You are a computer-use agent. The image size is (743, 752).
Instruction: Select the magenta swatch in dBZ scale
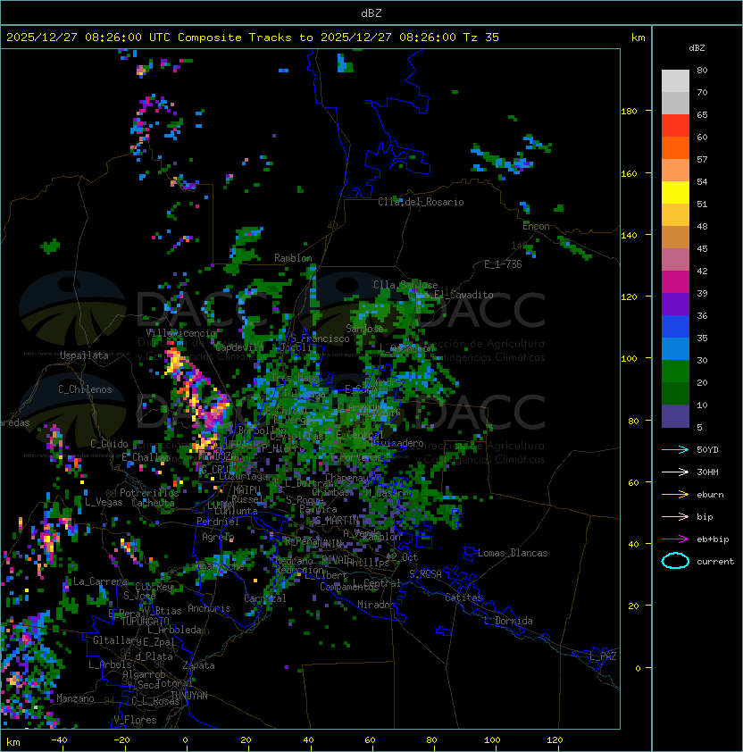(675, 281)
